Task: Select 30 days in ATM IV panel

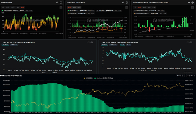Action: 5,45
